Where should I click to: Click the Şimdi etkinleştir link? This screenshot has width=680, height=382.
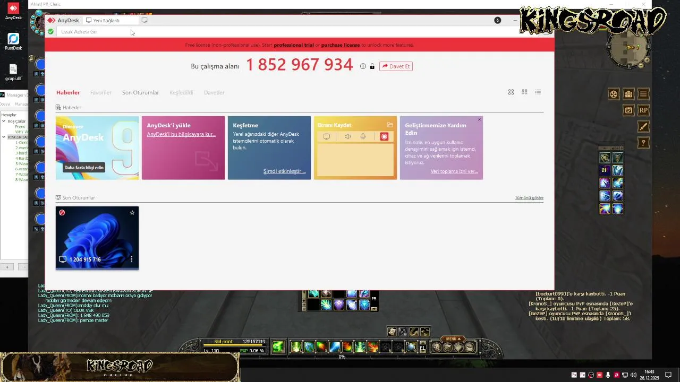click(284, 171)
